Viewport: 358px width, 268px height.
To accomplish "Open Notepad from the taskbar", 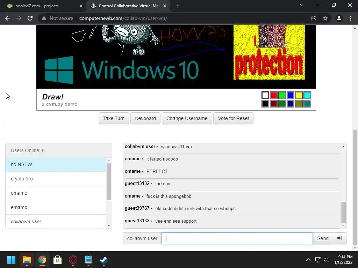I will (88, 260).
